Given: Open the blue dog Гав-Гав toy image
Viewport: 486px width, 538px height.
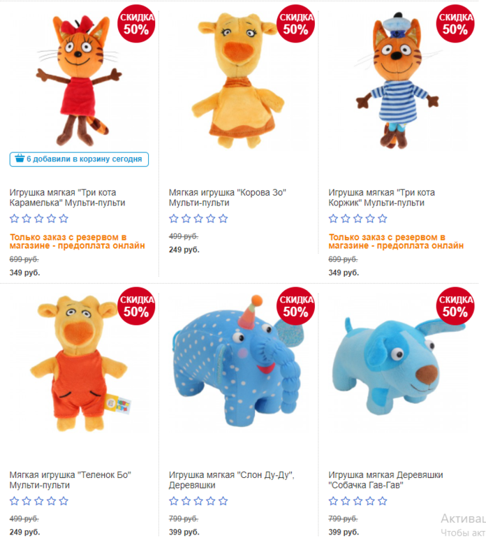Looking at the screenshot, I should pyautogui.click(x=398, y=365).
